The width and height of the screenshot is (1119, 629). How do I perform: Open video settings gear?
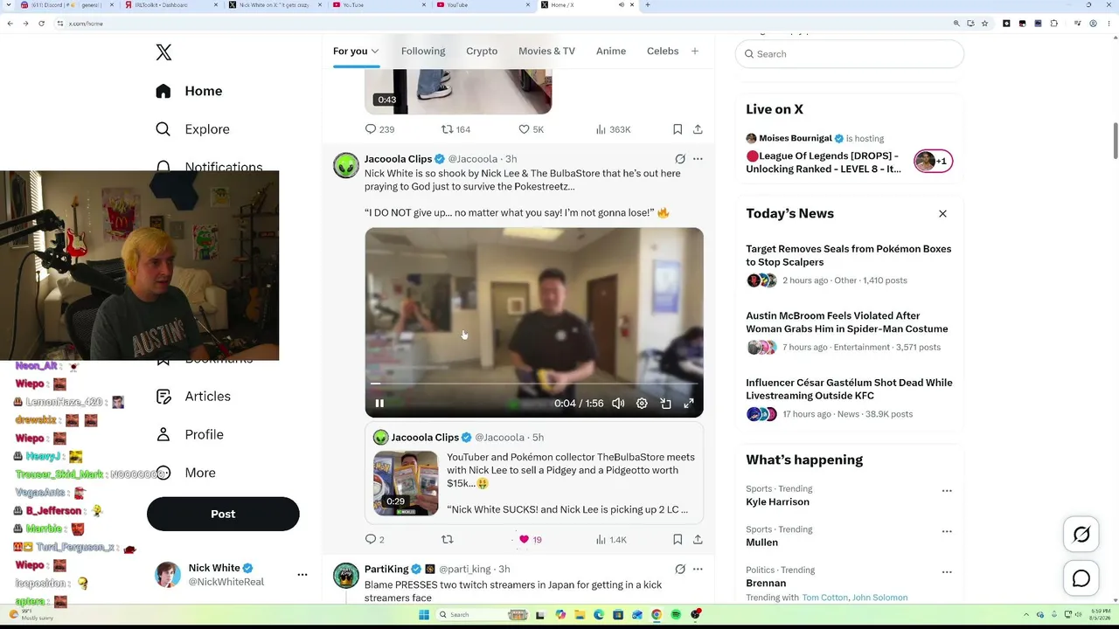pyautogui.click(x=642, y=404)
